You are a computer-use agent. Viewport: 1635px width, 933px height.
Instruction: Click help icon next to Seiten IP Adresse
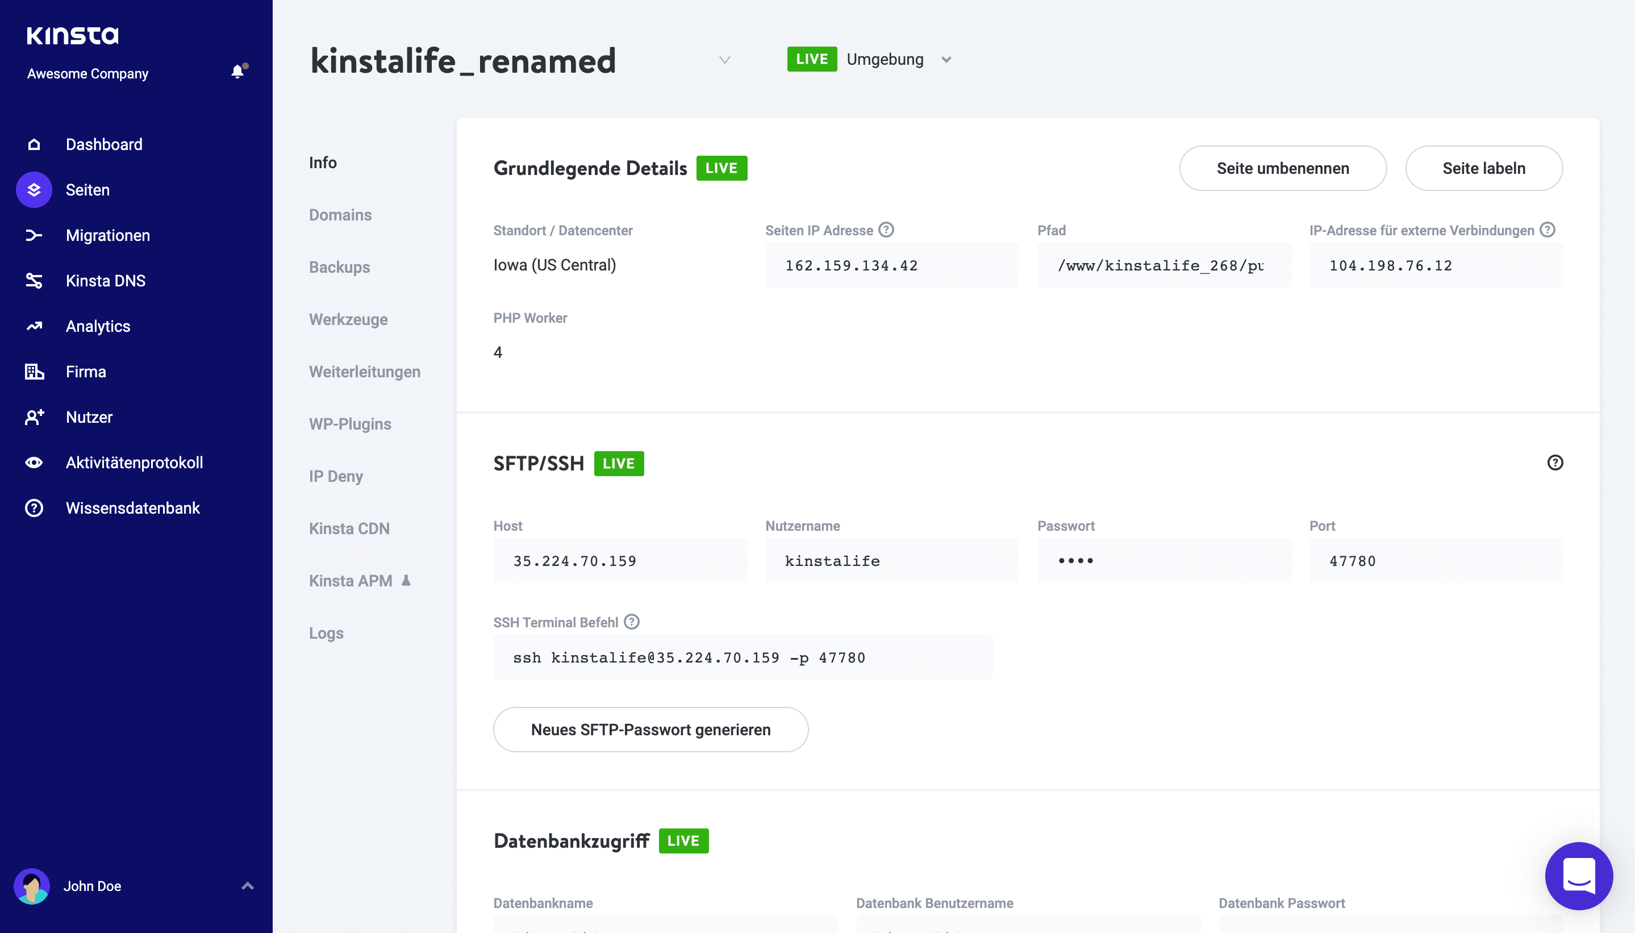pos(886,230)
